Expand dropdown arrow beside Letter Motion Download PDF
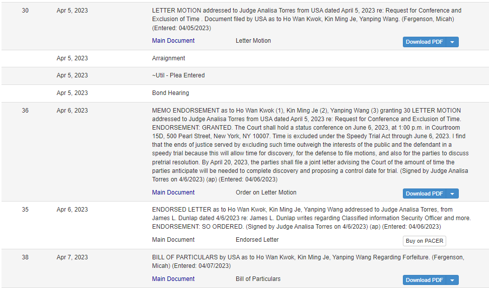This screenshot has height=288, width=489. [452, 42]
